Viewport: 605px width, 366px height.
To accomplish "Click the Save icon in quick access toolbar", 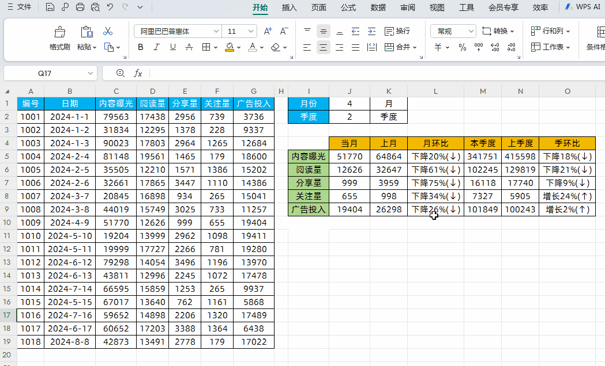I will point(50,7).
